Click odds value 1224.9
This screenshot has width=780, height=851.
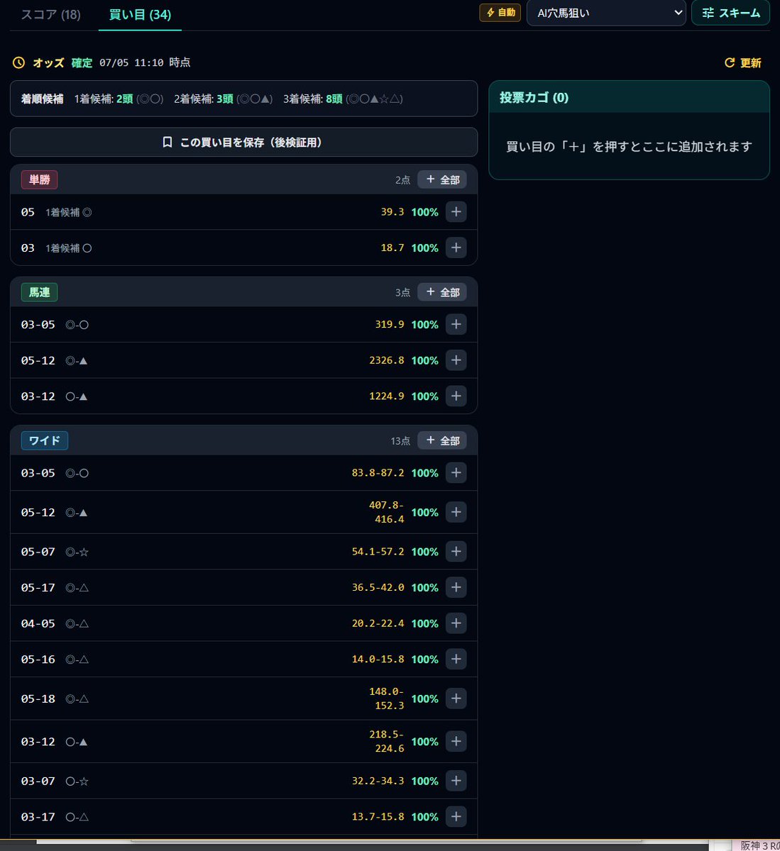[x=387, y=396]
